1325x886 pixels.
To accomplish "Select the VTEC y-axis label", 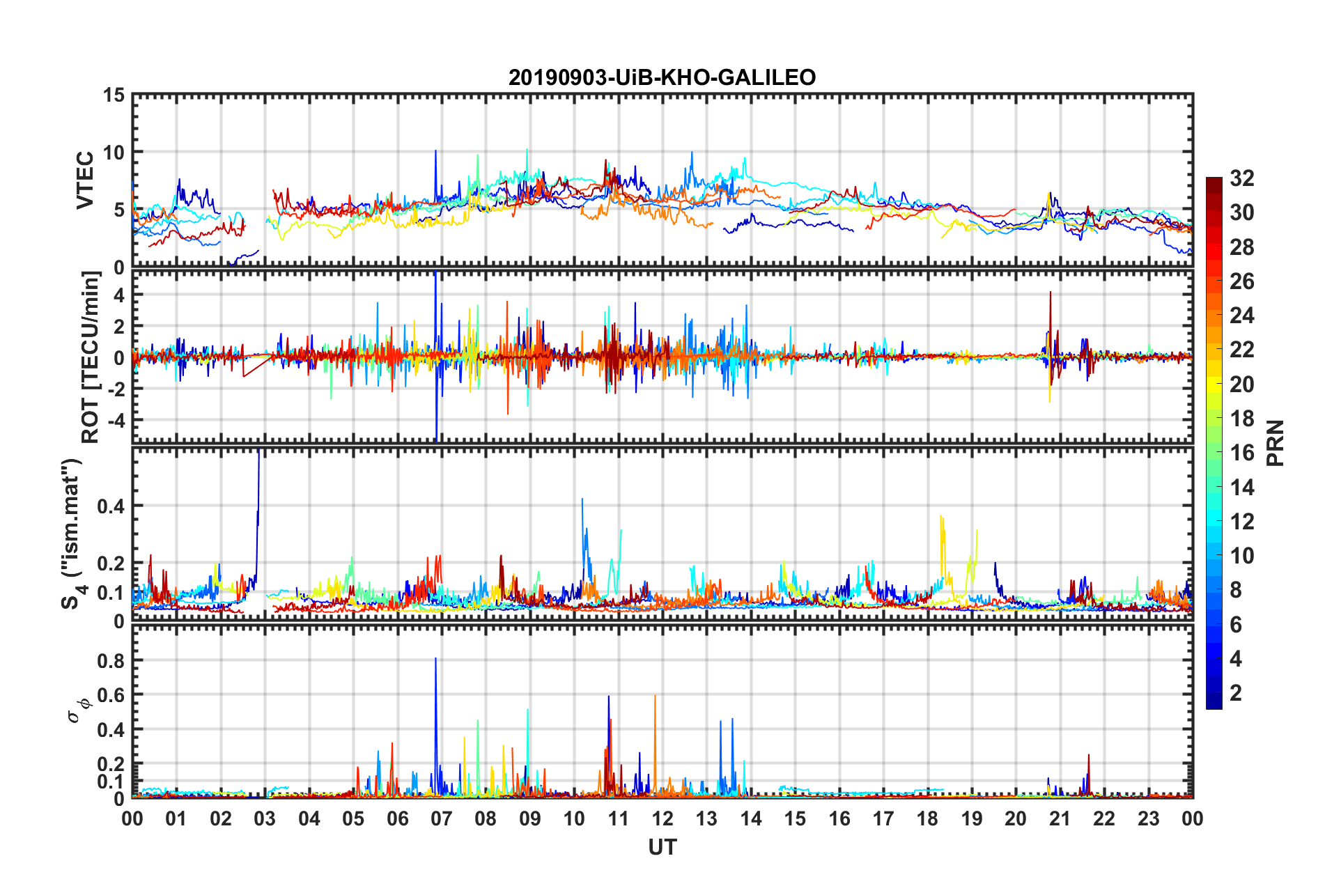I will [85, 180].
